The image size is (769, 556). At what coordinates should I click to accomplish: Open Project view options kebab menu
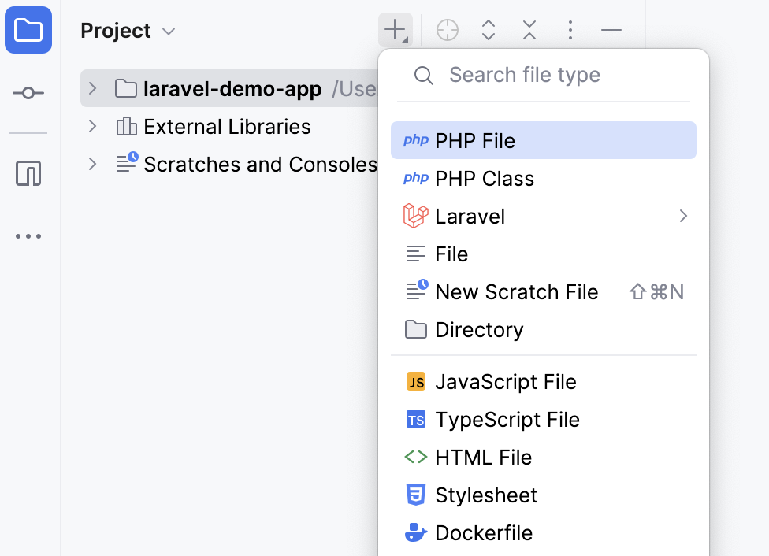[x=570, y=31]
